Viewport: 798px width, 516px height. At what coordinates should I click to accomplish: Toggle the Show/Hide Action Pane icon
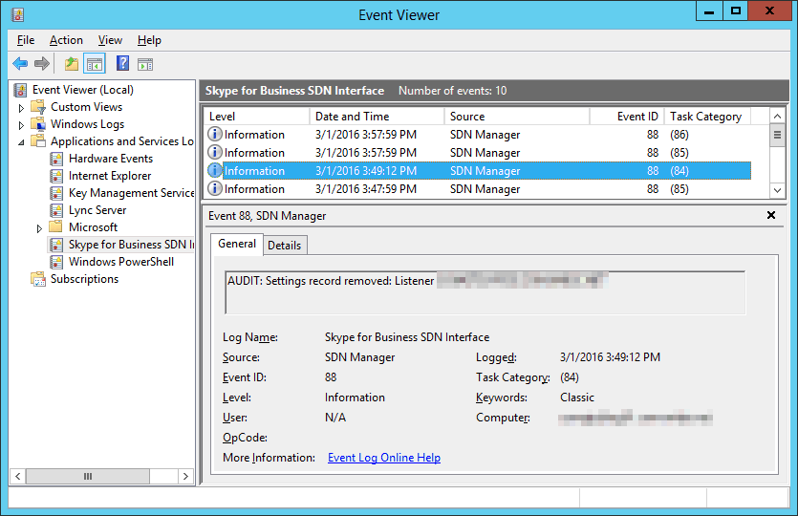[x=145, y=64]
